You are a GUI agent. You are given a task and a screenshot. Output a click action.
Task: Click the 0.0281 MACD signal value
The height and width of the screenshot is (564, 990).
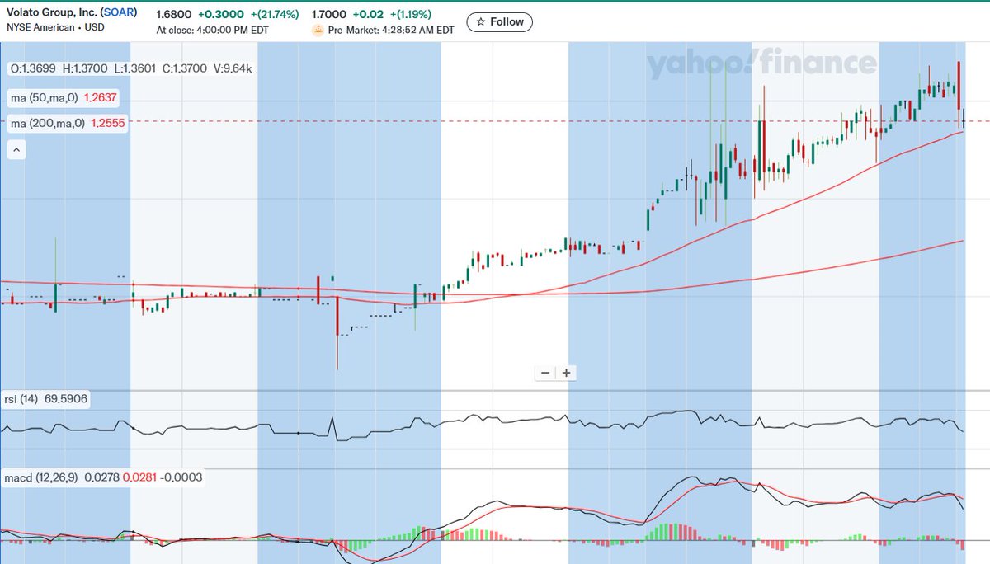[x=138, y=477]
